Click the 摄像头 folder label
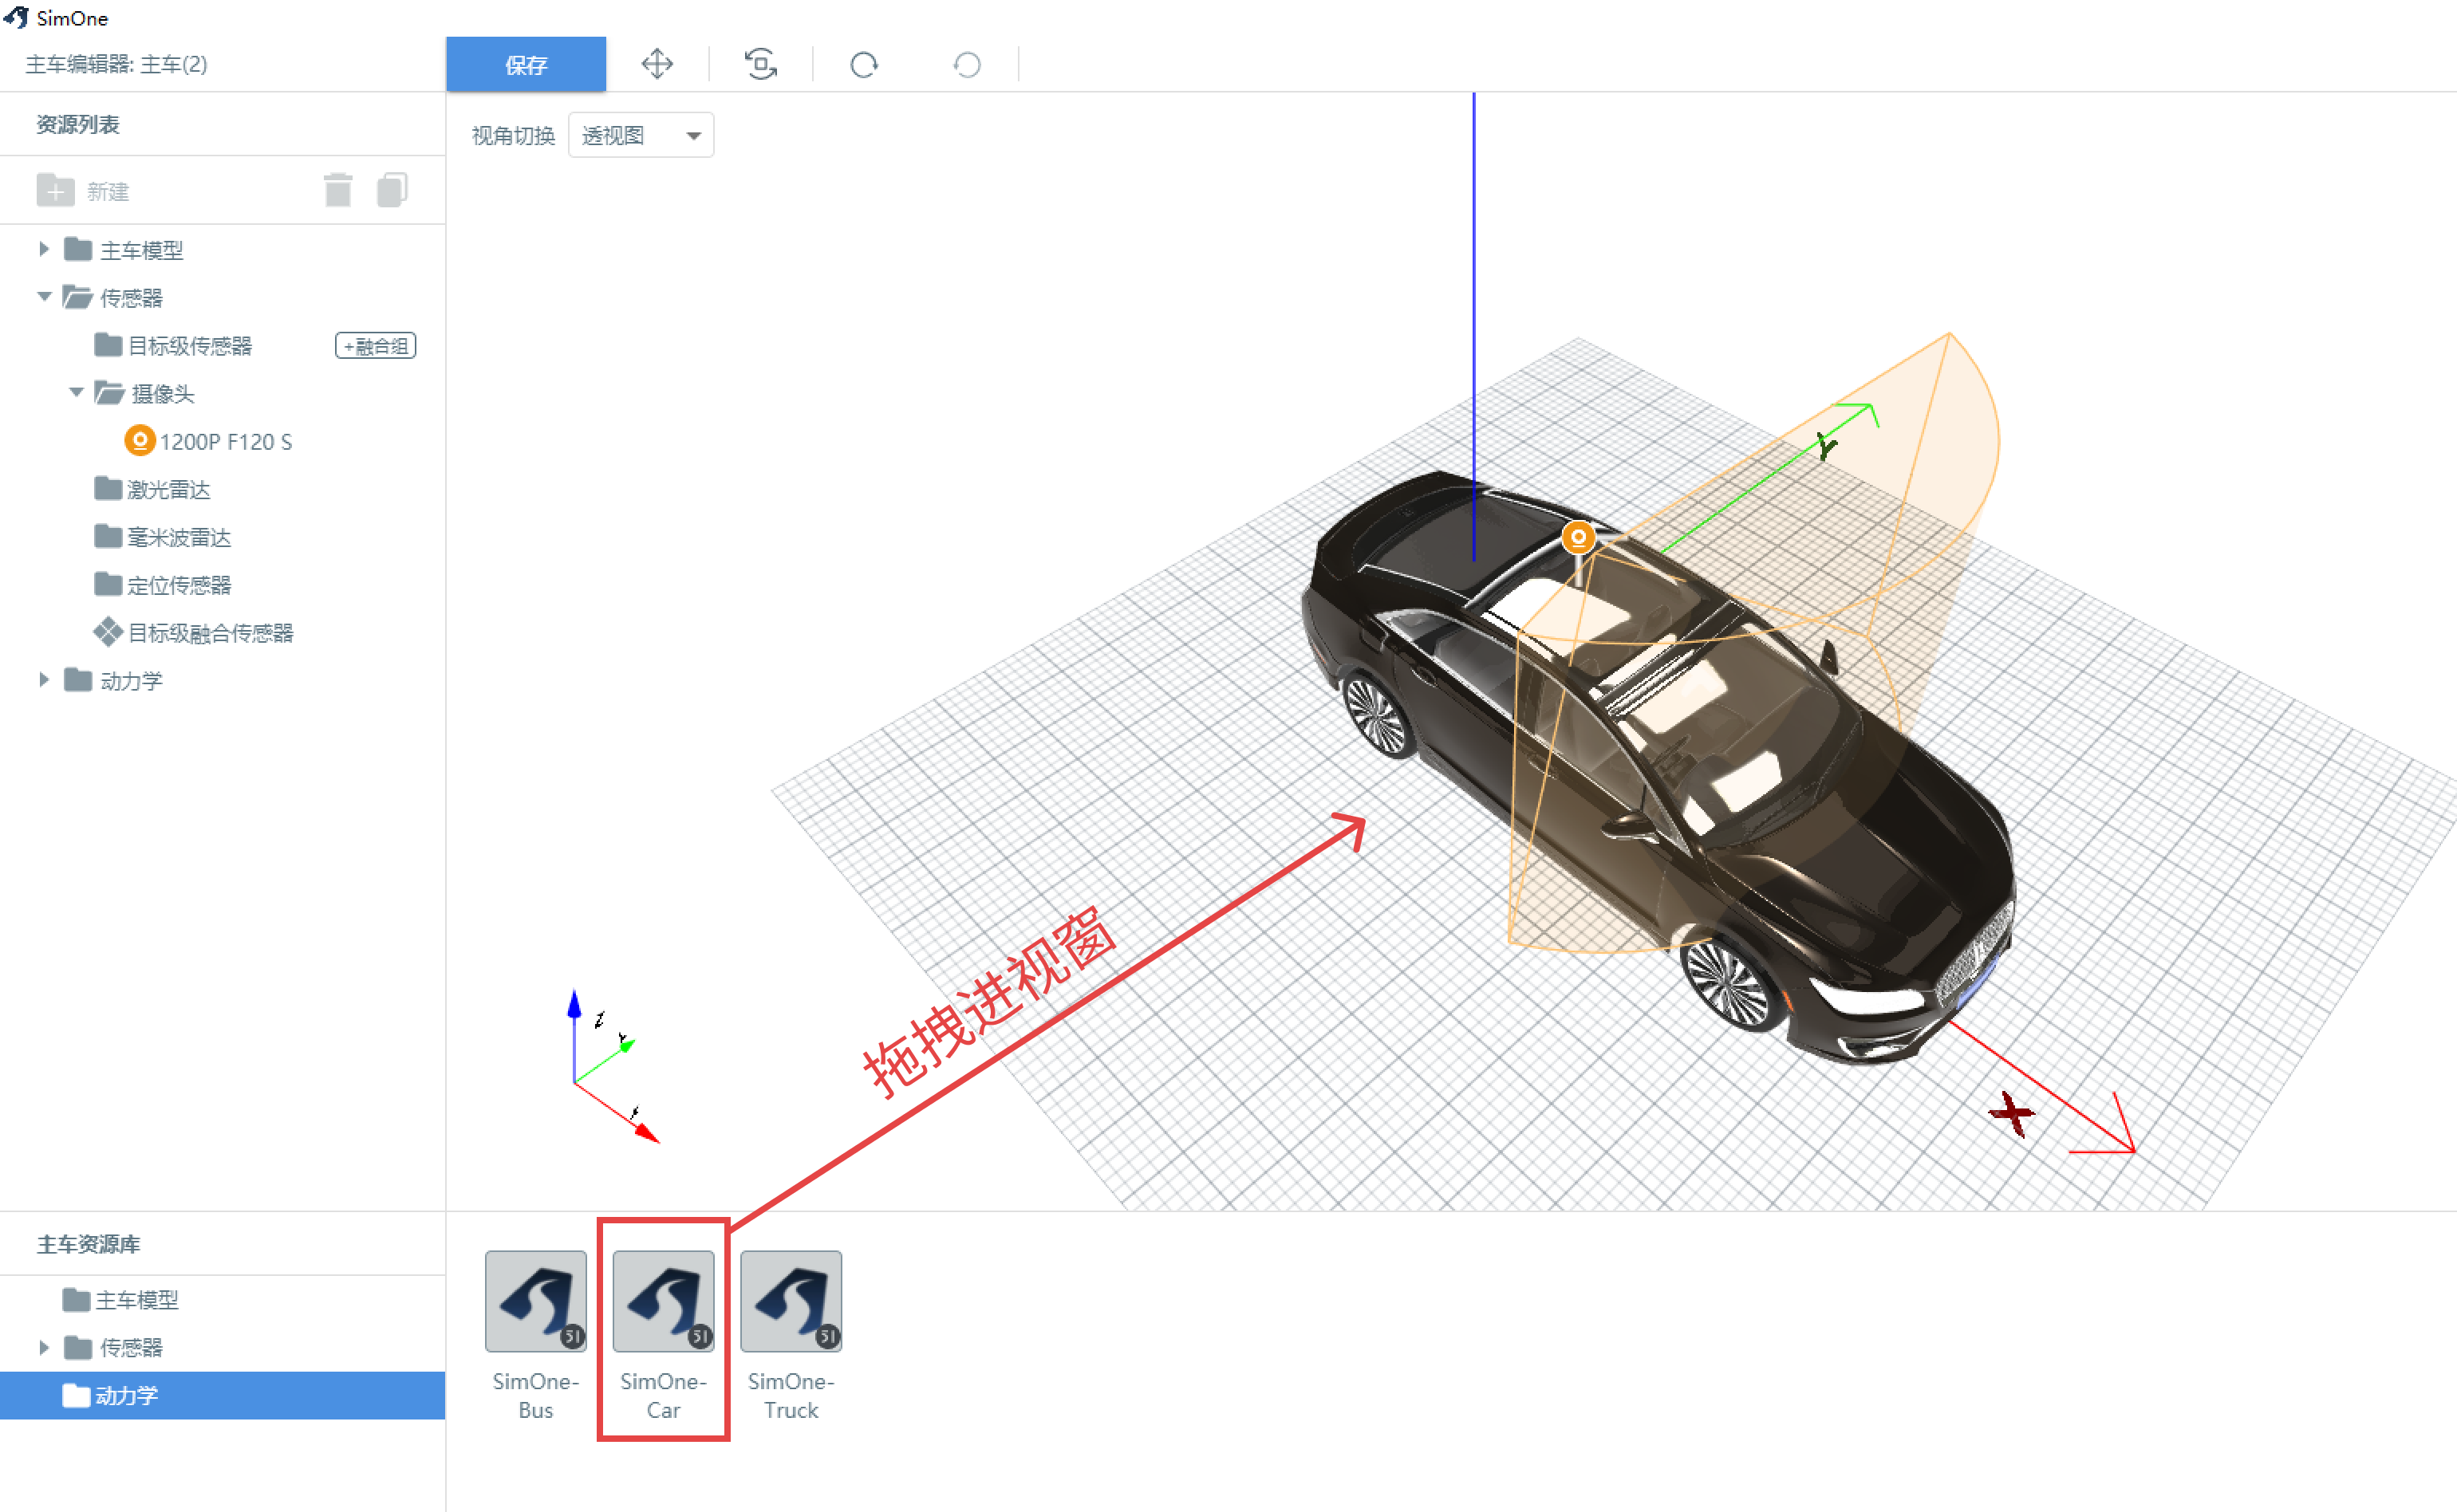 [162, 394]
